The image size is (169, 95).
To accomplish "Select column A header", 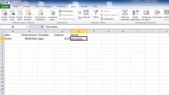I will 13,31.
